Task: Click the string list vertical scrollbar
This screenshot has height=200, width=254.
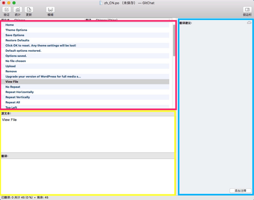Action: (174, 40)
